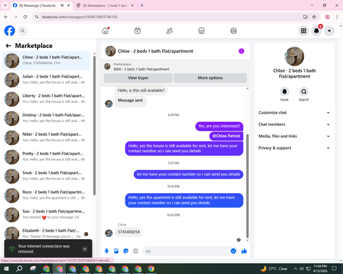The height and width of the screenshot is (274, 343).
Task: Open the Nikki conversation
Action: point(47,138)
